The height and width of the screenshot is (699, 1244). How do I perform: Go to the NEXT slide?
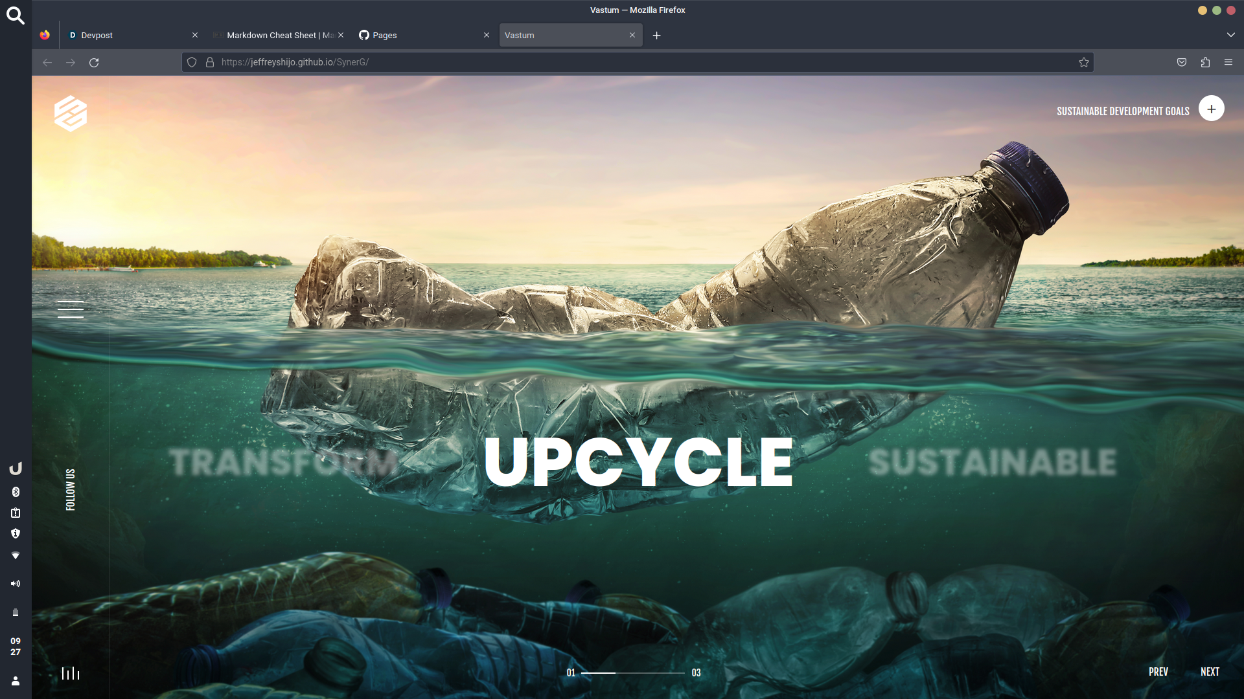coord(1210,672)
